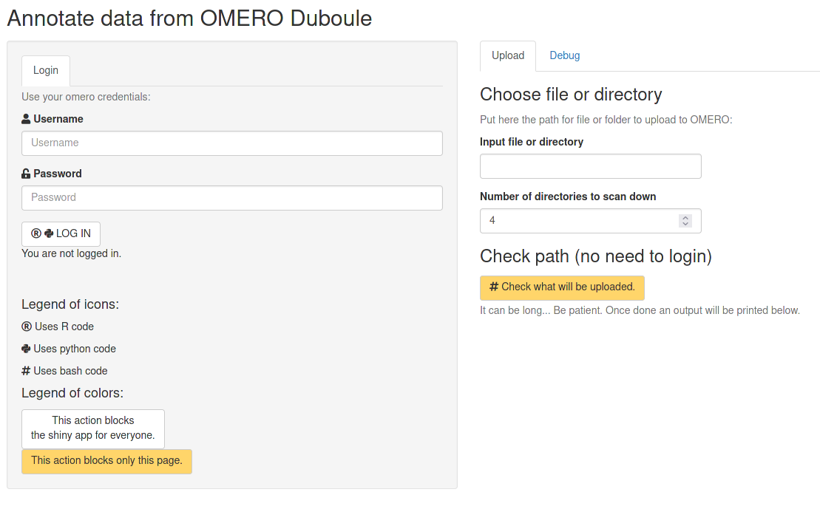Click the hash icon next to Uses bash code
The width and height of the screenshot is (820, 509).
click(26, 371)
